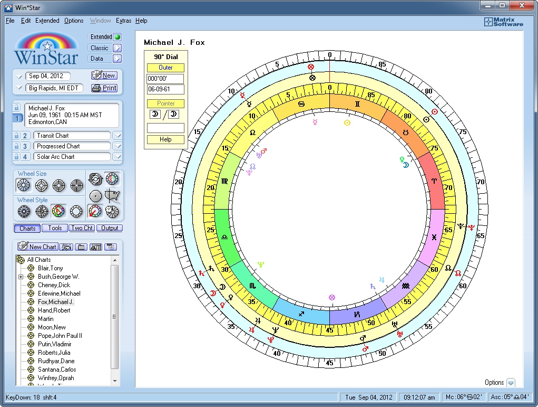
Task: Toggle the Extended mode green indicator
Action: (x=118, y=37)
